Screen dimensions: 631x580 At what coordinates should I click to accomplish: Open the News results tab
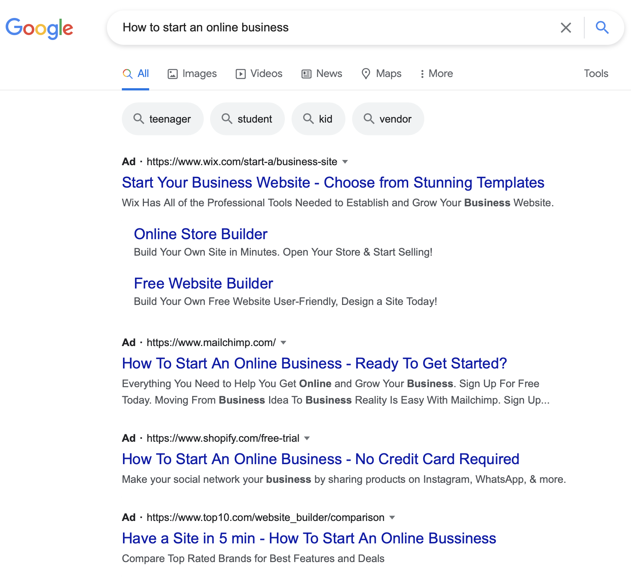point(322,74)
